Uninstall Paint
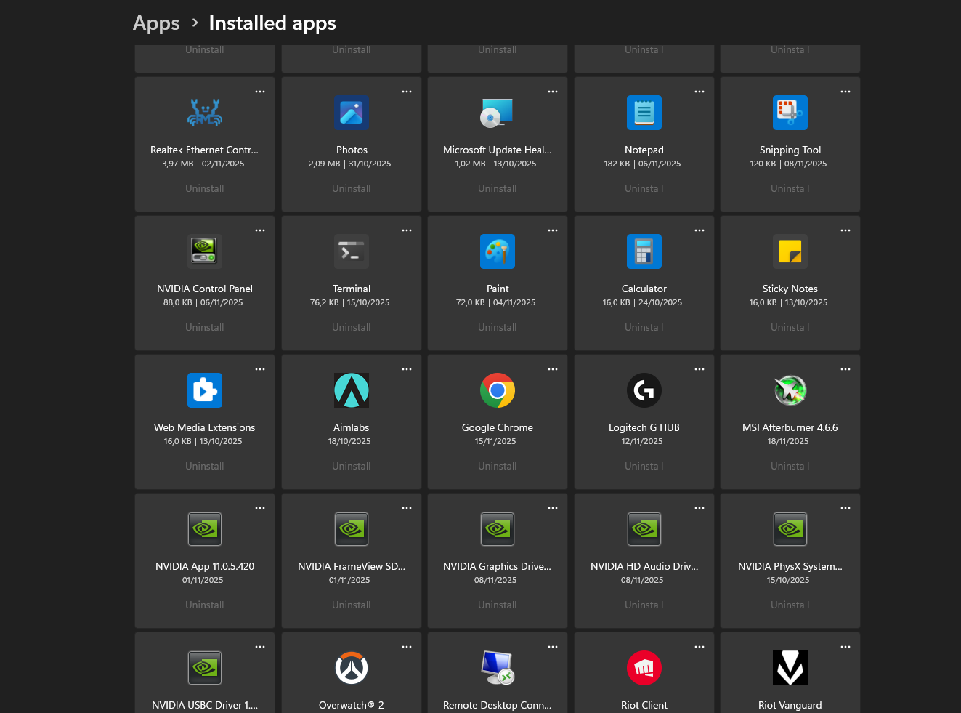The height and width of the screenshot is (713, 961). pyautogui.click(x=498, y=327)
